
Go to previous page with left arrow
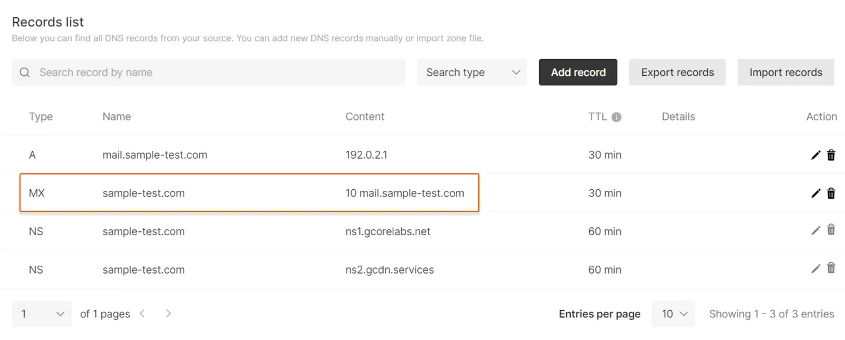(x=142, y=314)
